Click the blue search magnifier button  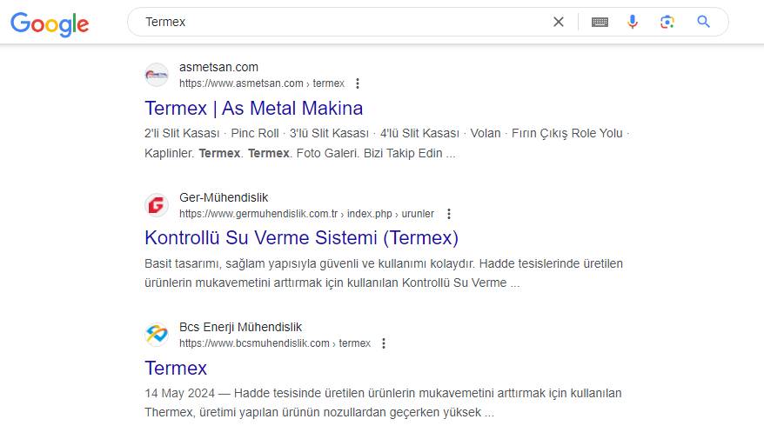704,22
